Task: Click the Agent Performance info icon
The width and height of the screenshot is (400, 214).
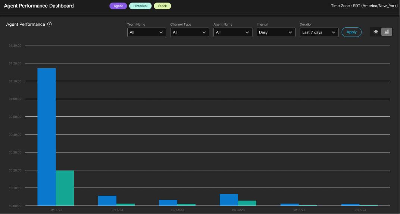Action: click(50, 24)
